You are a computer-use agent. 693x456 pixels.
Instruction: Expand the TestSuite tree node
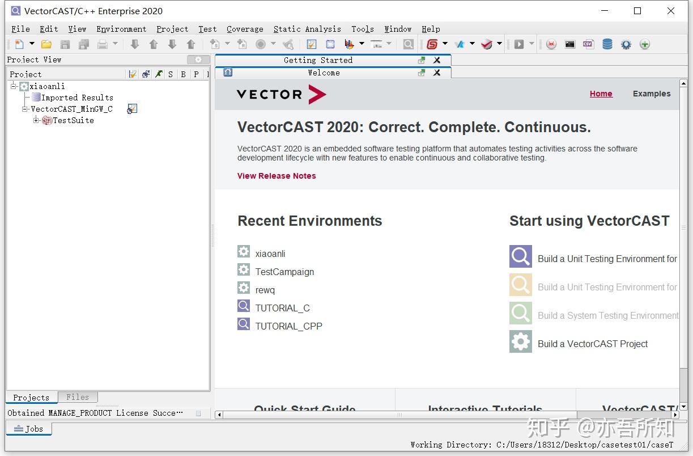[x=36, y=120]
